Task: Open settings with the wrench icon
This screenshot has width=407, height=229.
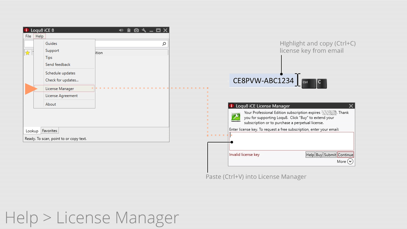Action: pos(144,30)
